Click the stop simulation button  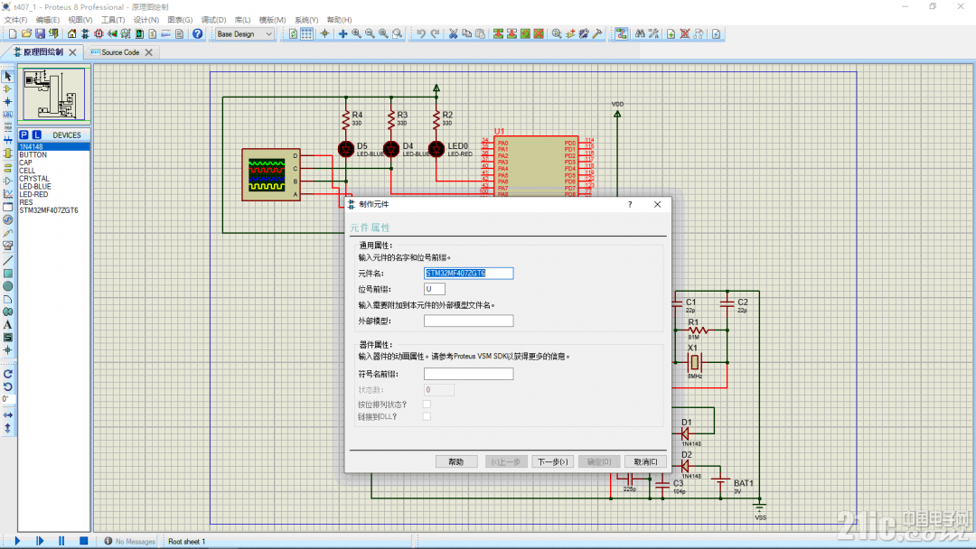tap(83, 541)
